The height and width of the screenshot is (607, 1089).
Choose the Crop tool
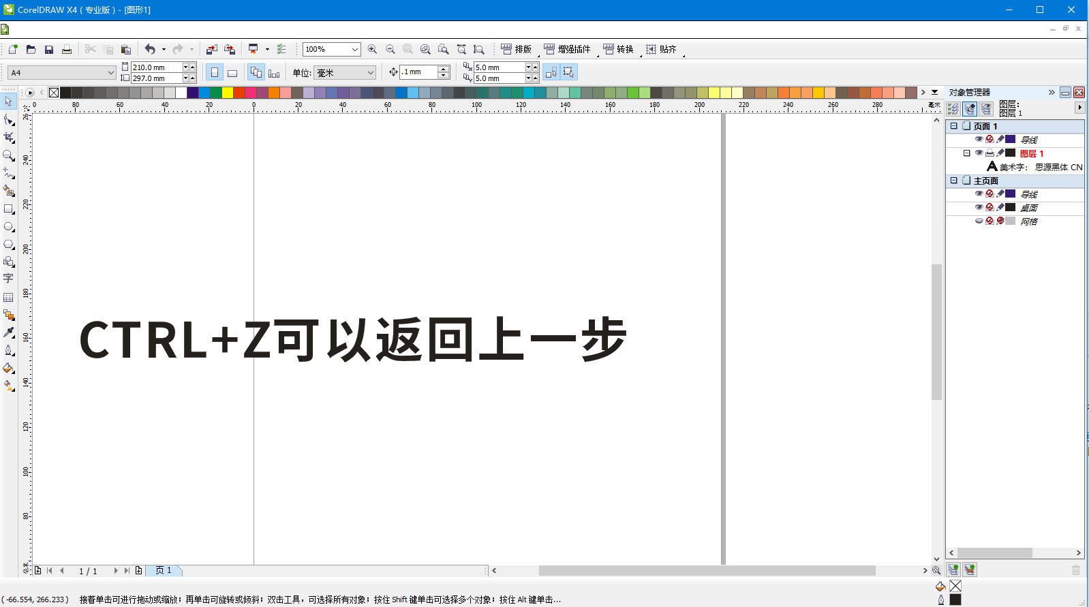[x=8, y=138]
